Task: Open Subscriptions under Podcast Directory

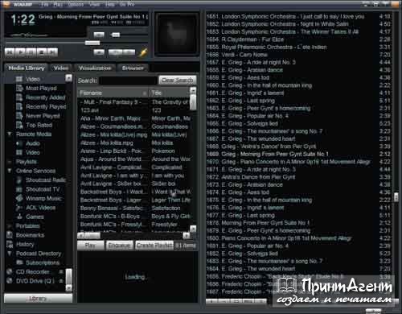Action: pos(43,262)
